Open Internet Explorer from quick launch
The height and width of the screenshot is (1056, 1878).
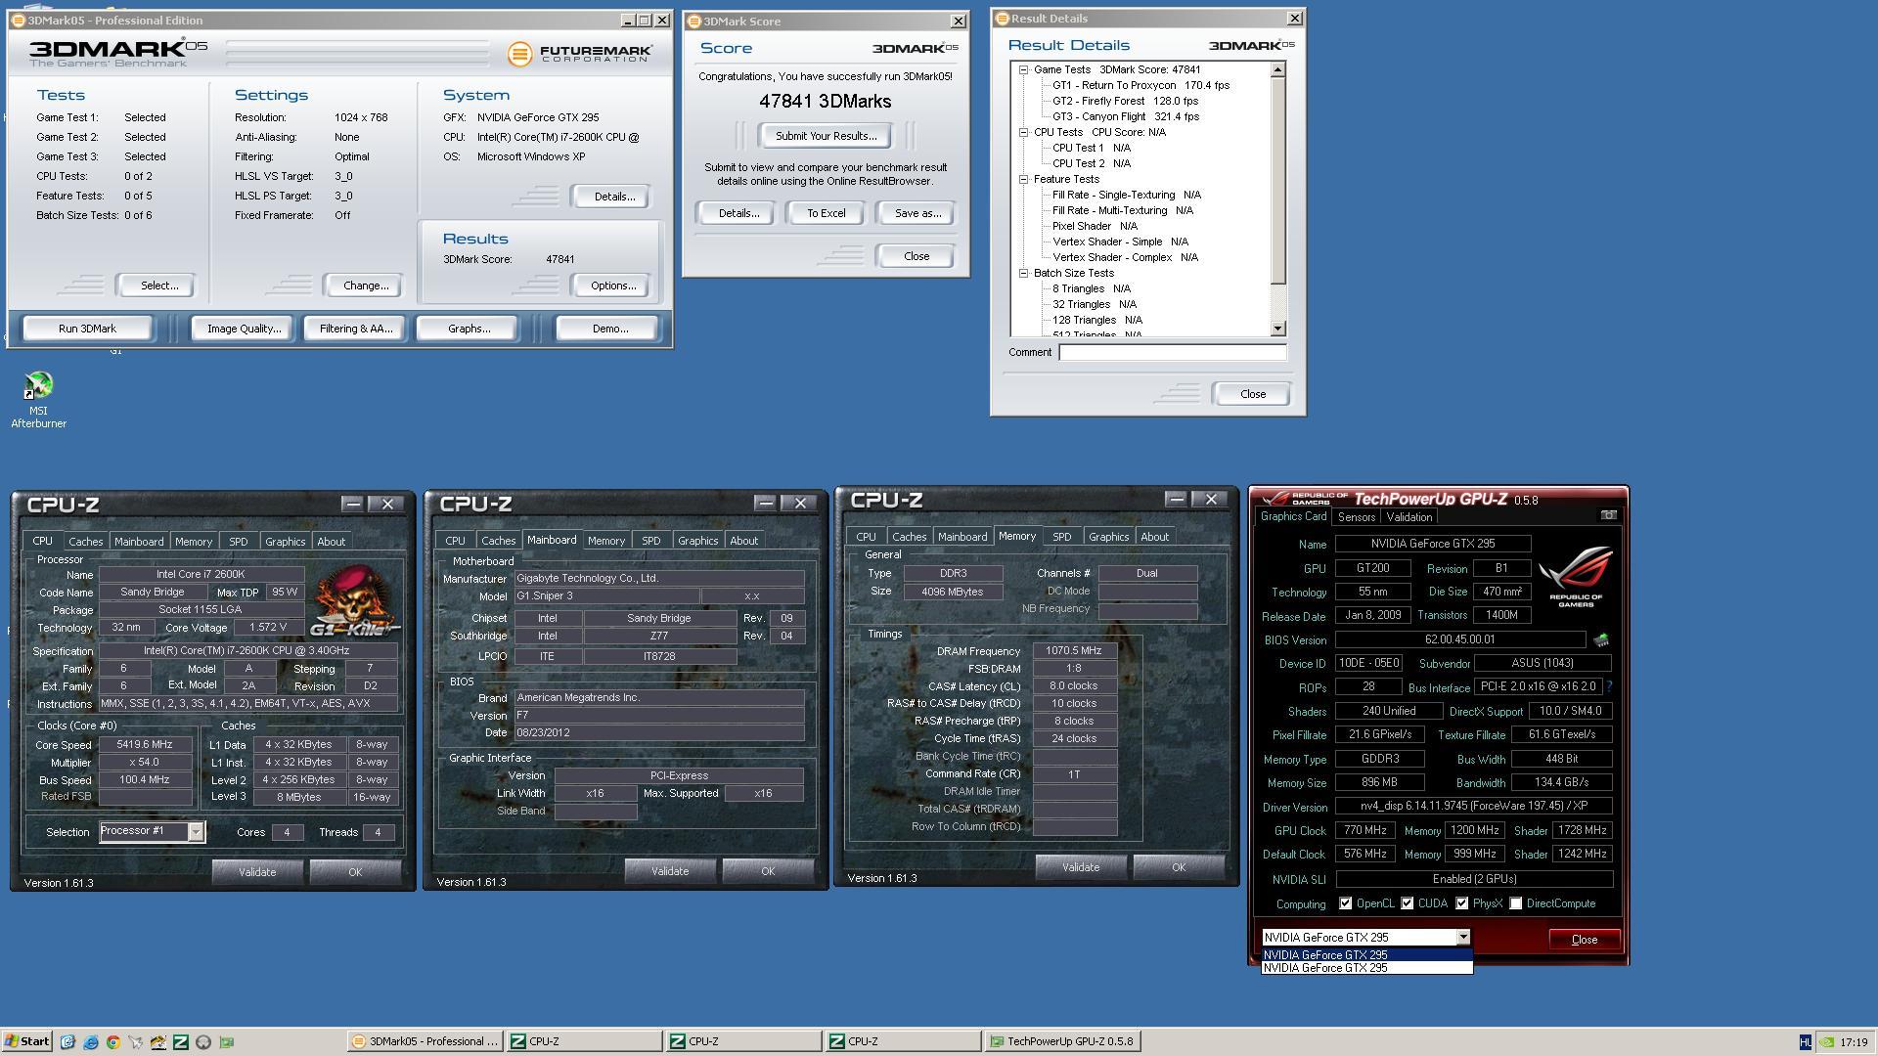[x=90, y=1042]
